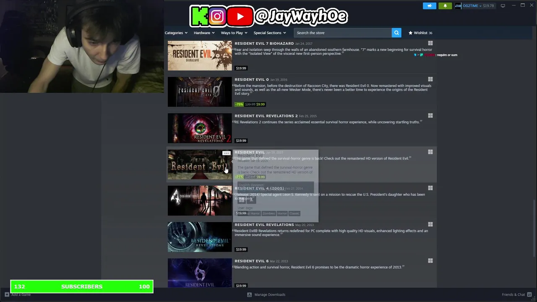Click wallet balance $19.78
Screen dimensions: 537x302
click(x=488, y=6)
